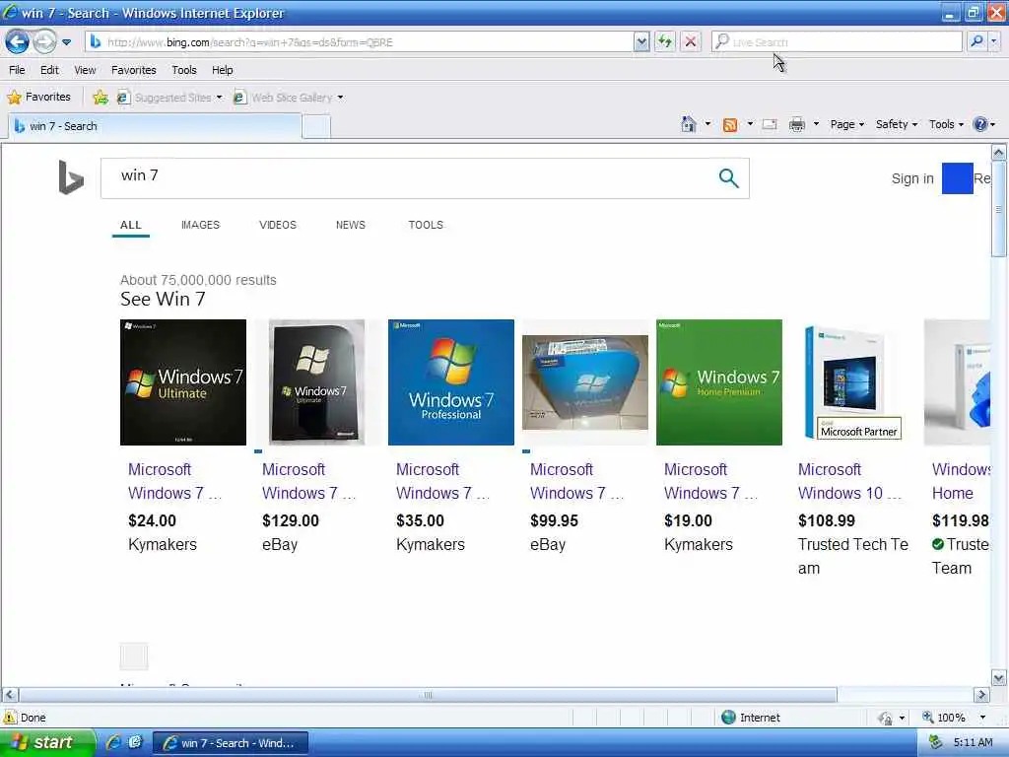Click the Print icon

pos(797,124)
